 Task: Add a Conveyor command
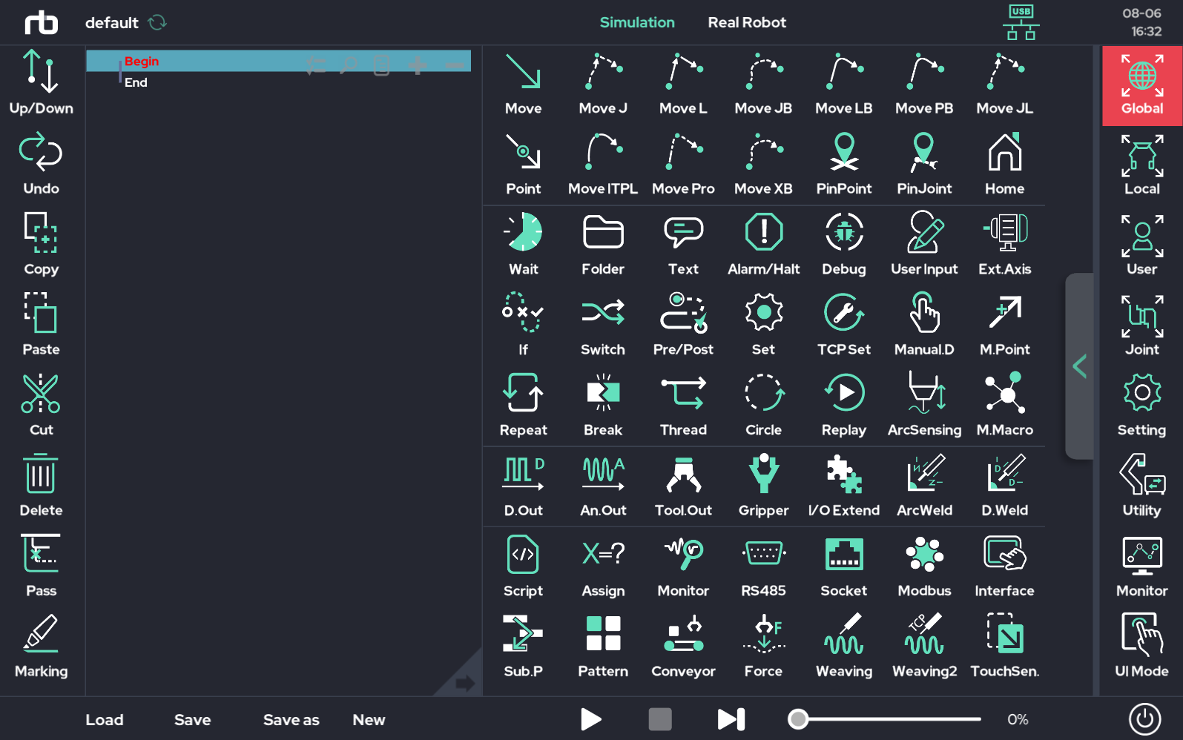coord(683,646)
